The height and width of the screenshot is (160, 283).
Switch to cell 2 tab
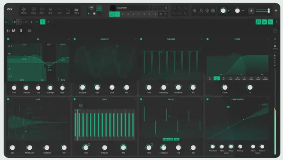[37, 22]
